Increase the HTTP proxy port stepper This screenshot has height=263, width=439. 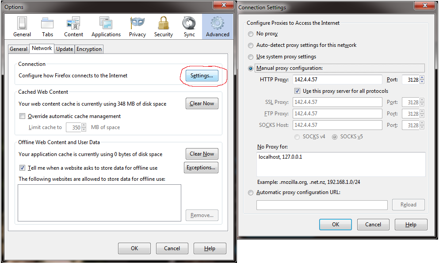(x=422, y=77)
